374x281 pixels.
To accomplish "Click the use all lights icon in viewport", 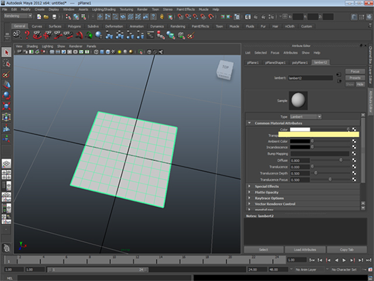I will [119, 52].
